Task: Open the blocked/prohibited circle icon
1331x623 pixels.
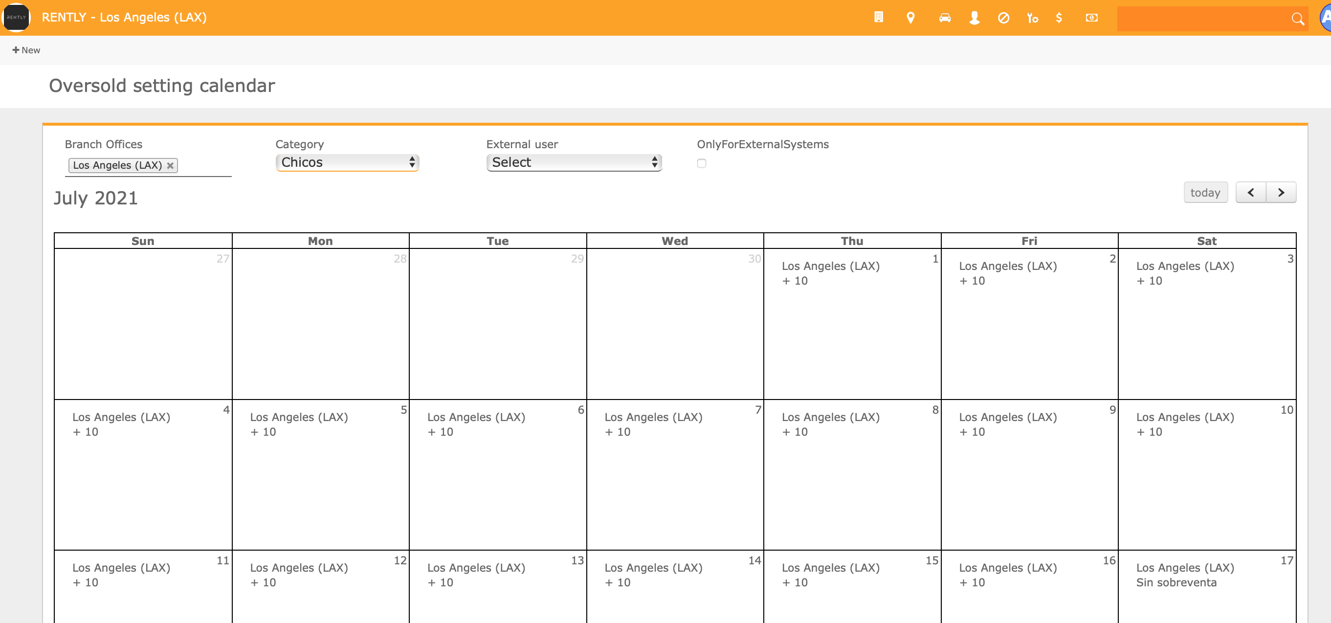Action: click(x=1003, y=18)
